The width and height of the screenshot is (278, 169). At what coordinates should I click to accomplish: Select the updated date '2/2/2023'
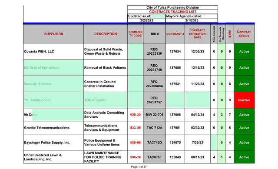(146, 20)
